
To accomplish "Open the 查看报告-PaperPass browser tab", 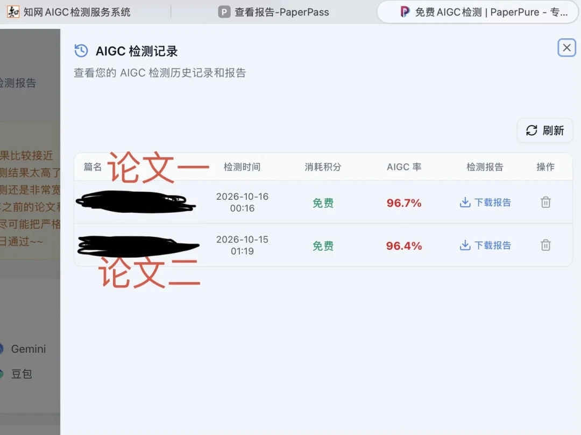I will 273,12.
